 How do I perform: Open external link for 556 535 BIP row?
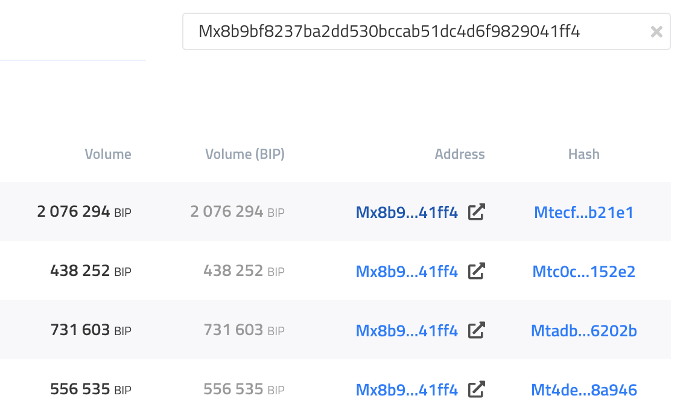coord(477,389)
